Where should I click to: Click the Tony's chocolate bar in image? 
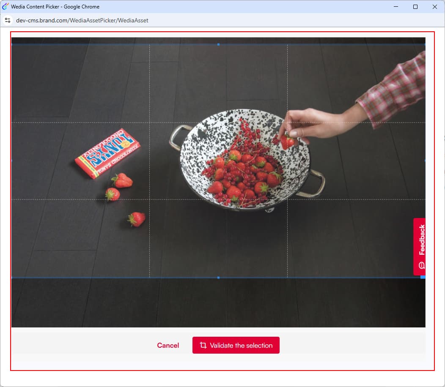click(x=108, y=154)
